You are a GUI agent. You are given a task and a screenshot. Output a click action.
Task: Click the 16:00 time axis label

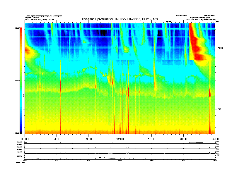(x=152, y=139)
